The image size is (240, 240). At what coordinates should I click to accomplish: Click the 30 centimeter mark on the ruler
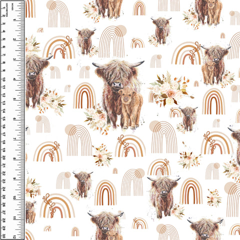pyautogui.click(x=4, y=236)
